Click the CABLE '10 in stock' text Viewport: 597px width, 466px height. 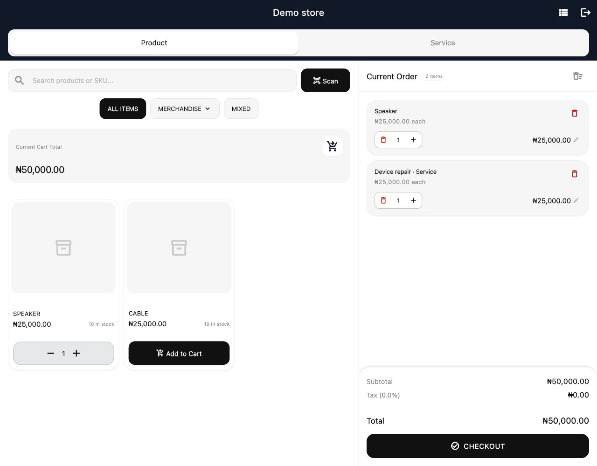click(217, 324)
